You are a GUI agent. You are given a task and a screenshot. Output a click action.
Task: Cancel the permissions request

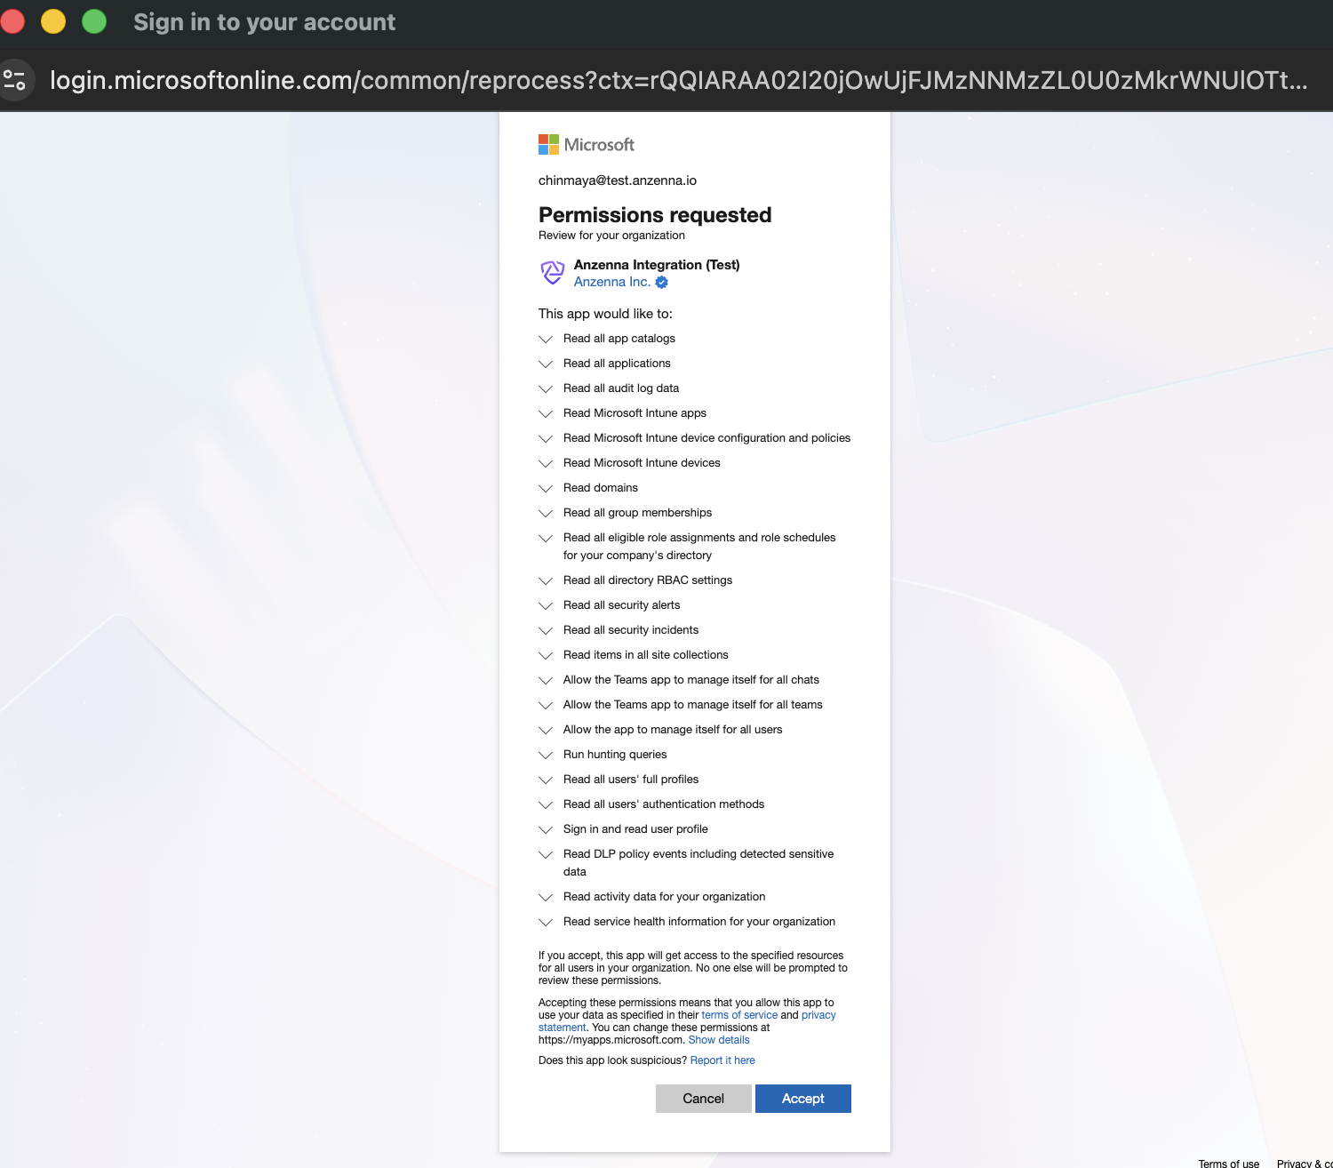point(703,1099)
